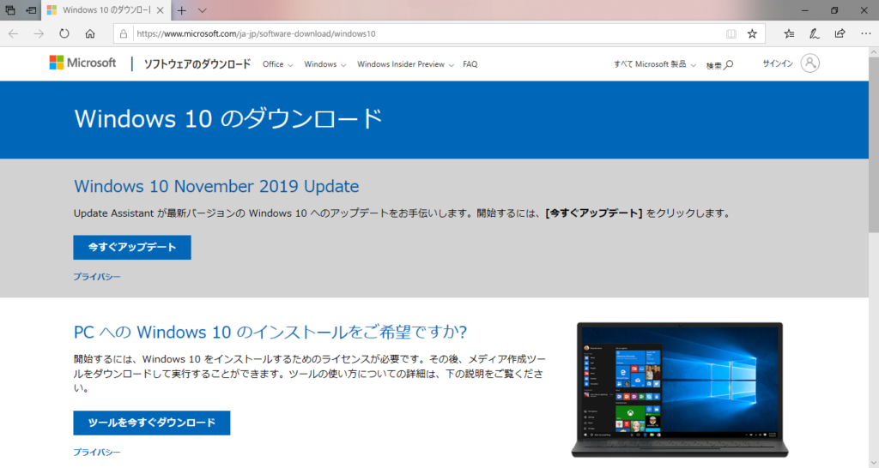879x468 pixels.
Task: Open the FAQ link
Action: click(470, 64)
